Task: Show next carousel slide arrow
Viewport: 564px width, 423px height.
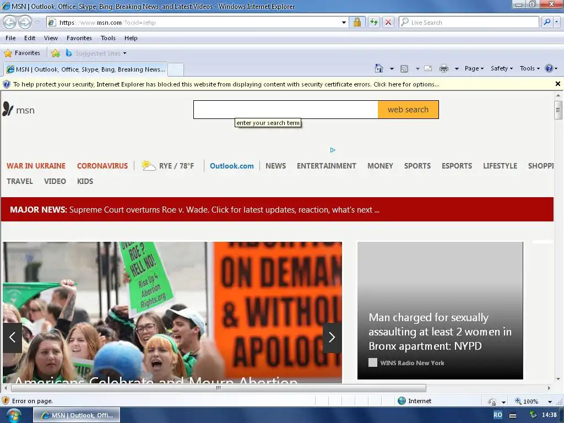Action: click(332, 338)
